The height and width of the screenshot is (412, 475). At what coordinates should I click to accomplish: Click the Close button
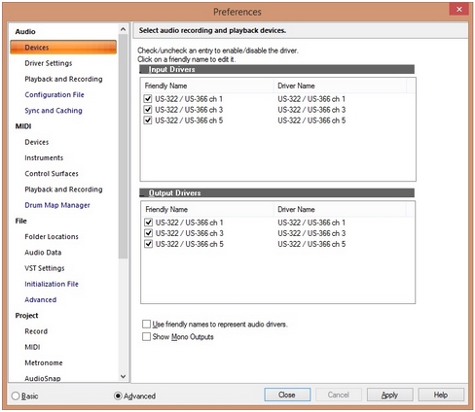287,395
